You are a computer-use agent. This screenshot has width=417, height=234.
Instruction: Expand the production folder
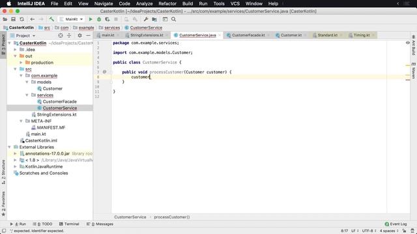point(21,62)
